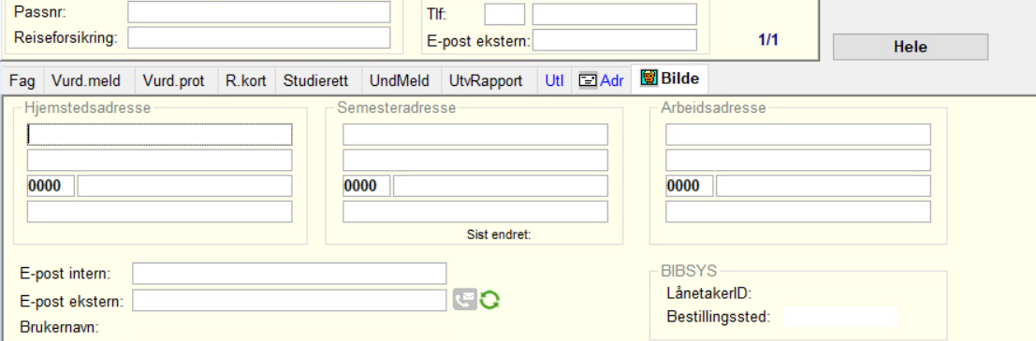
Task: Select the R.kort tab
Action: coord(246,80)
